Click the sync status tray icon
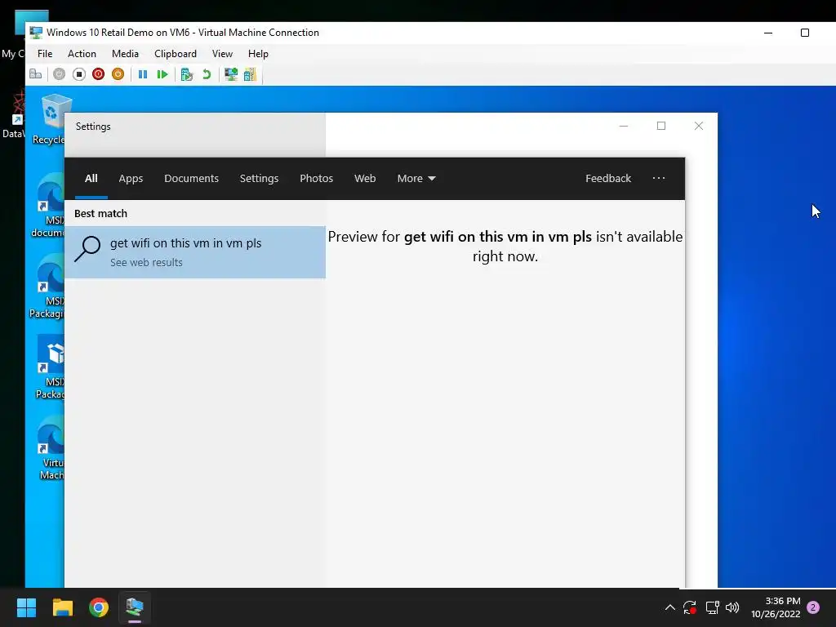The height and width of the screenshot is (627, 836). (690, 607)
